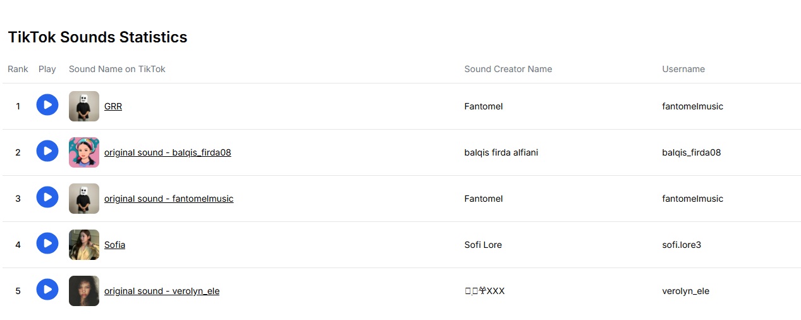Click the Sound Name on TikTok column header
Image resolution: width=801 pixels, height=320 pixels.
click(117, 69)
